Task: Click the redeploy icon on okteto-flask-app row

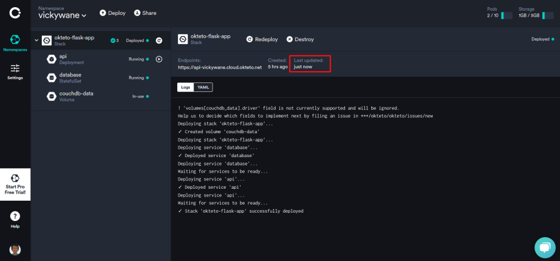Action: (159, 41)
